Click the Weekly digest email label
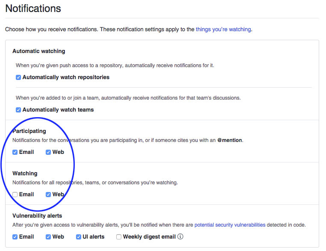326x251 pixels. [149, 236]
